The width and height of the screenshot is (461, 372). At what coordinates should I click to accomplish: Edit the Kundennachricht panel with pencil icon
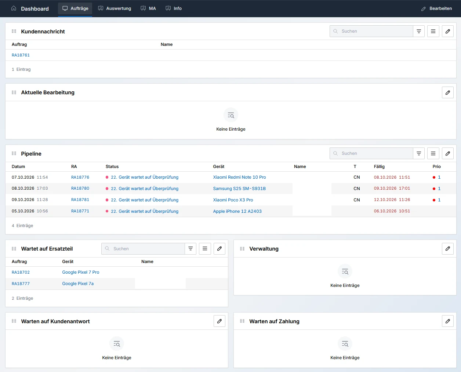(x=448, y=31)
